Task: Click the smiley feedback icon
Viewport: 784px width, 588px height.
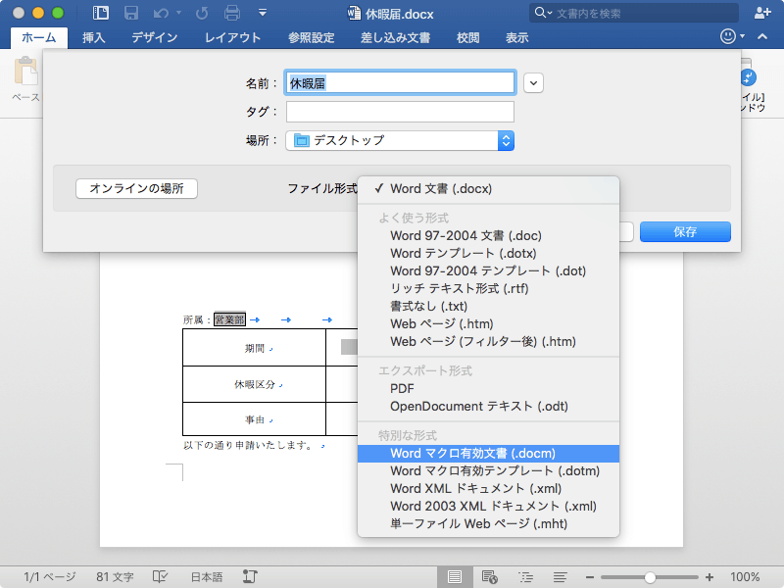Action: tap(728, 36)
